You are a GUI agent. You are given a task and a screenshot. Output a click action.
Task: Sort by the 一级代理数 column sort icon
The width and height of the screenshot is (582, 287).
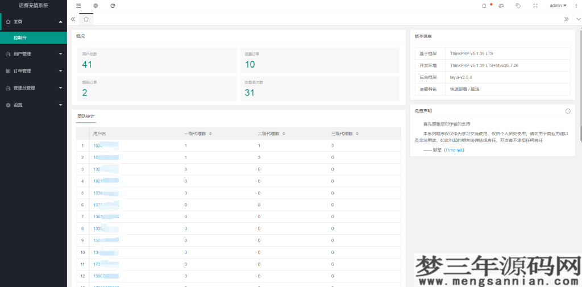(x=210, y=134)
